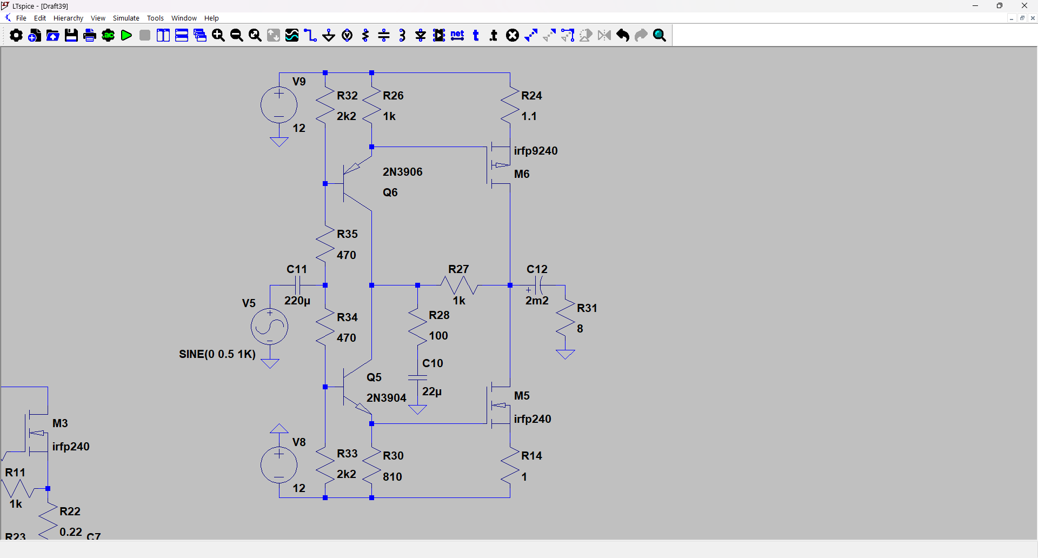Place a resistor component
Screen dimensions: 1038x558
[365, 36]
